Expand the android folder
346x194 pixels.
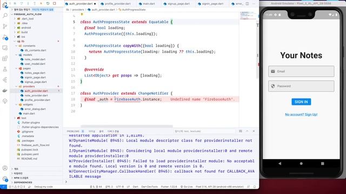tap(26, 27)
